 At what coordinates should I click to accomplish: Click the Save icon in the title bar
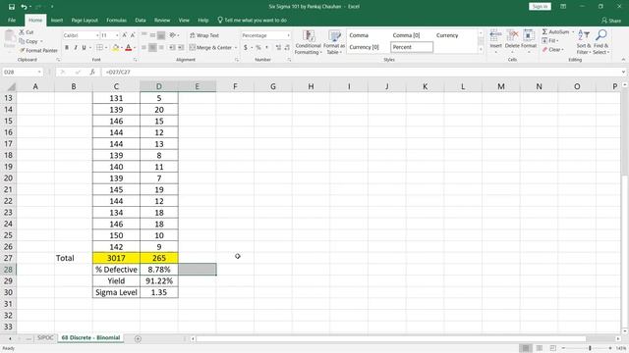[x=12, y=7]
